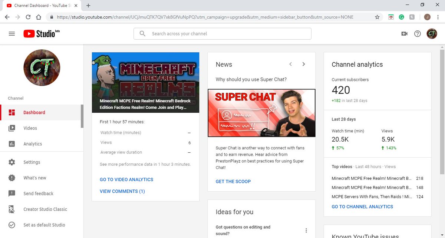Screen dimensions: 445x238
Task: Select Analytics in the sidebar
Action: [x=40, y=144]
